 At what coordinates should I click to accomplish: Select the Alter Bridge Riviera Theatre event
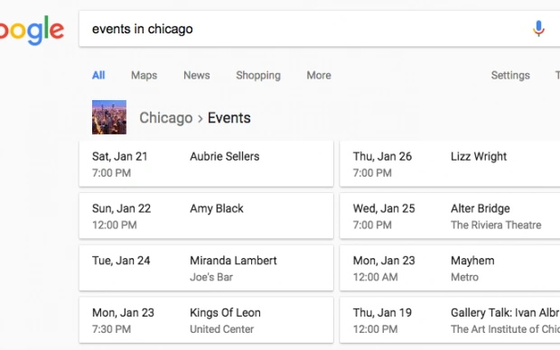pos(450,216)
